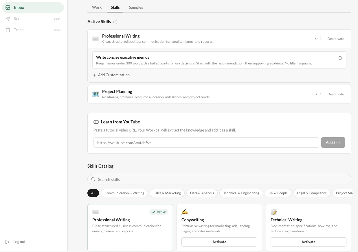Click the Sent mail icon in sidebar

click(8, 18)
